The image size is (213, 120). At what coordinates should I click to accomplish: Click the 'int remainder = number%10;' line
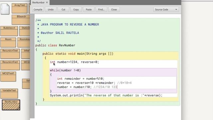click(x=81, y=79)
